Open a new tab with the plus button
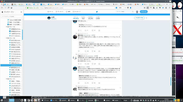Screen dimensions: 183x102 tap(167, 4)
